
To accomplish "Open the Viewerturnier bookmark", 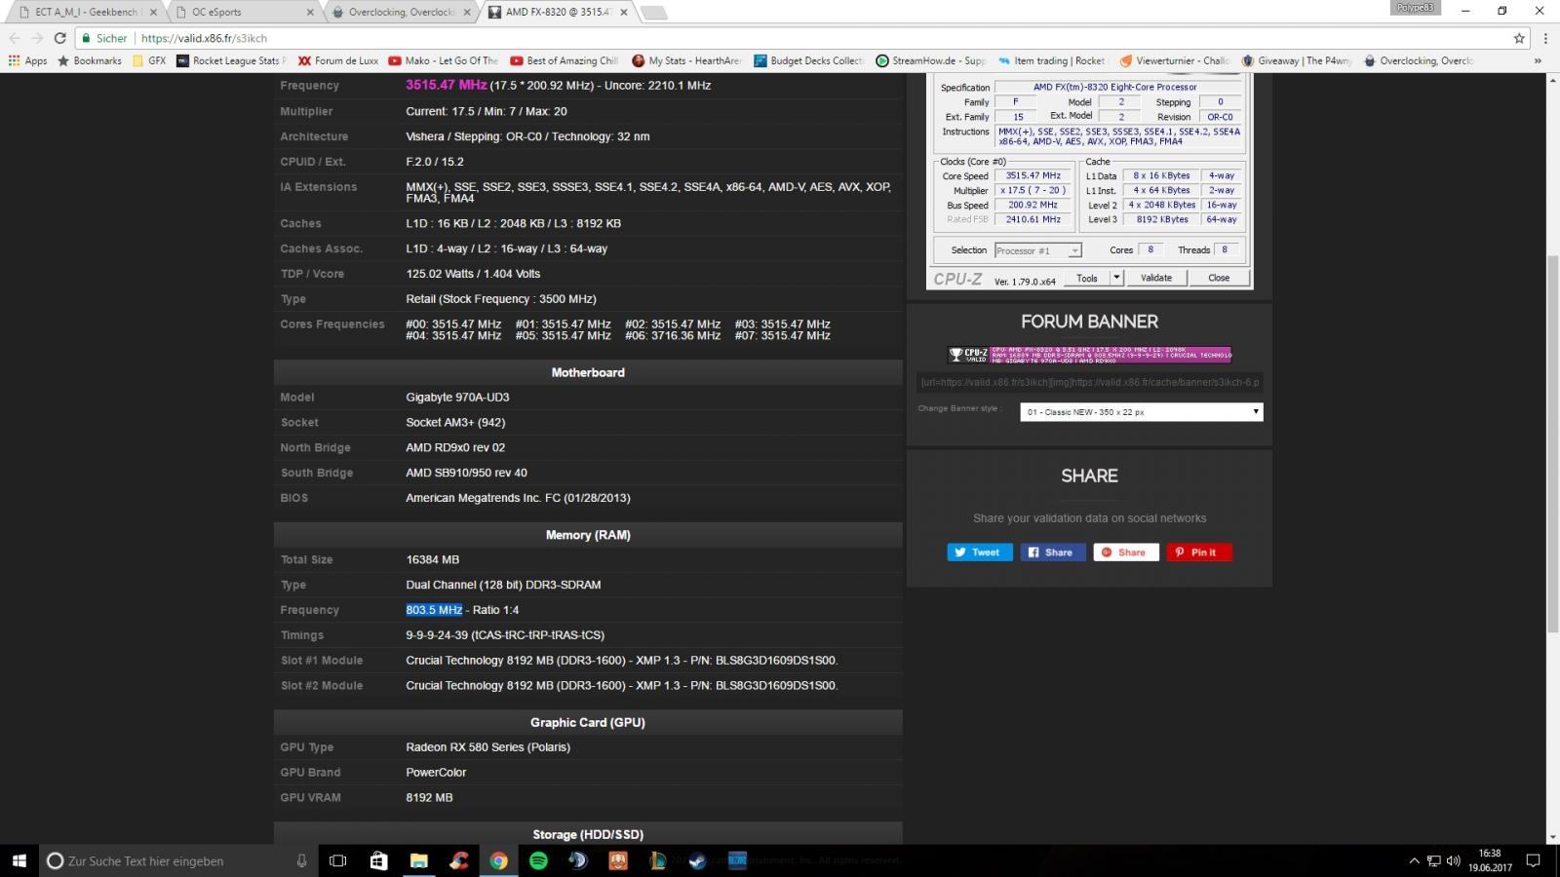I will 1174,60.
